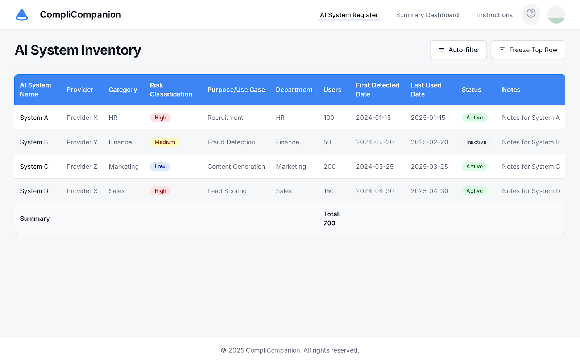
Task: Select the AI System Register tab
Action: coord(349,15)
